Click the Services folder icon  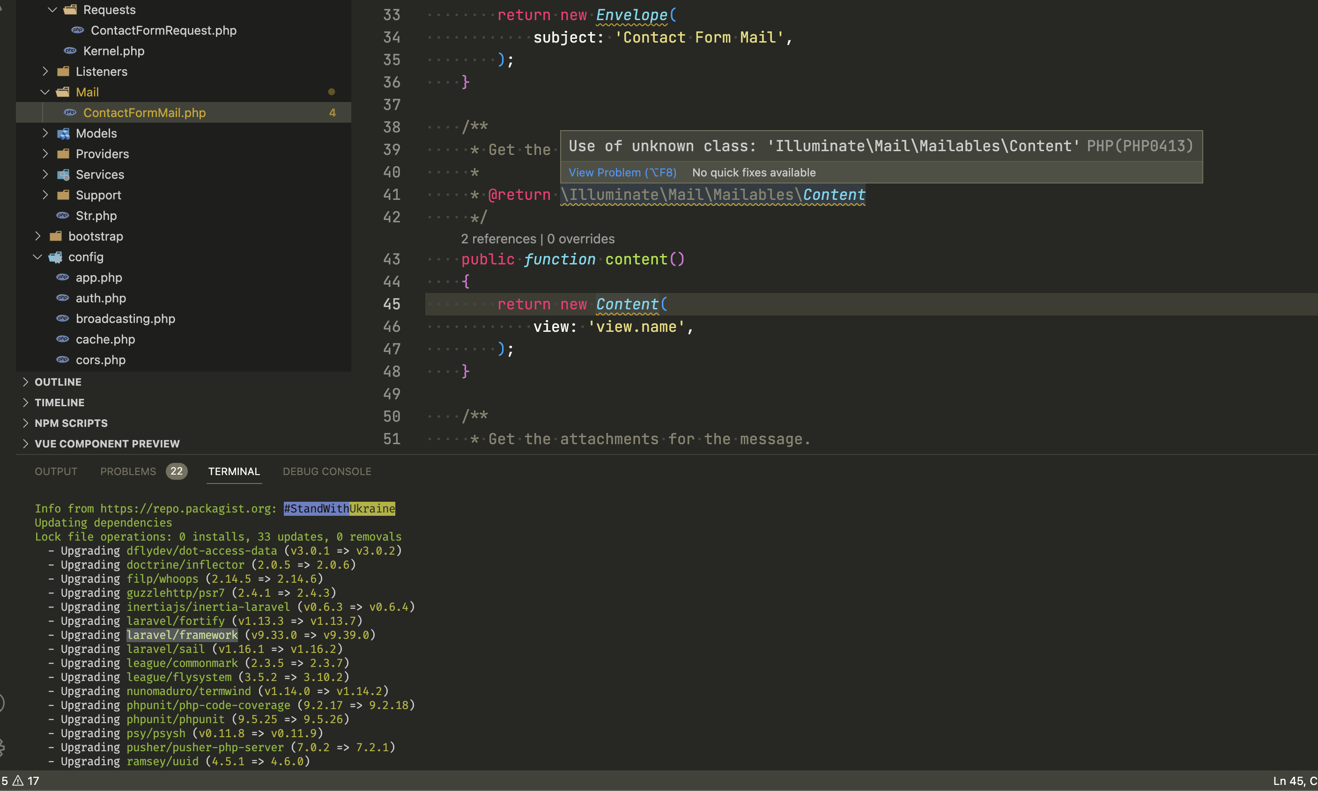pyautogui.click(x=64, y=175)
